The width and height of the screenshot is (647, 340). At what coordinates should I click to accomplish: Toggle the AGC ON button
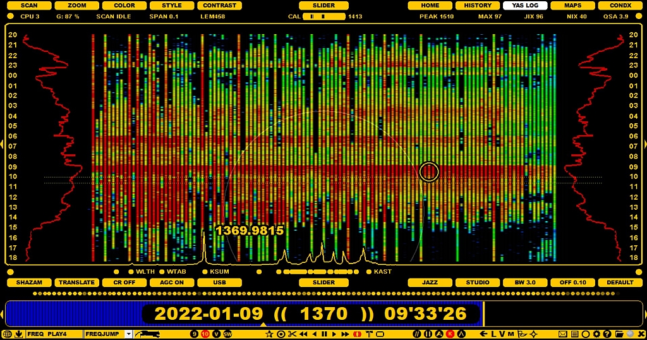point(172,282)
